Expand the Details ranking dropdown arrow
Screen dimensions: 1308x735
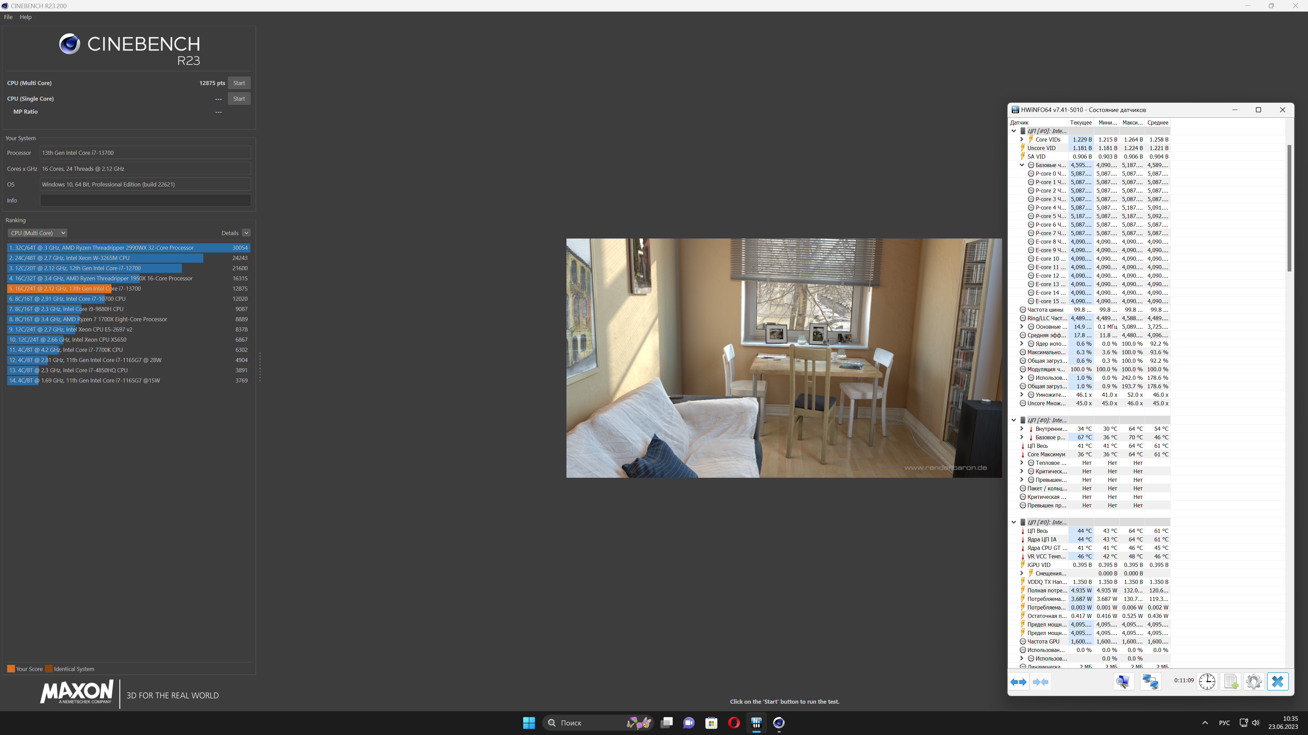246,233
